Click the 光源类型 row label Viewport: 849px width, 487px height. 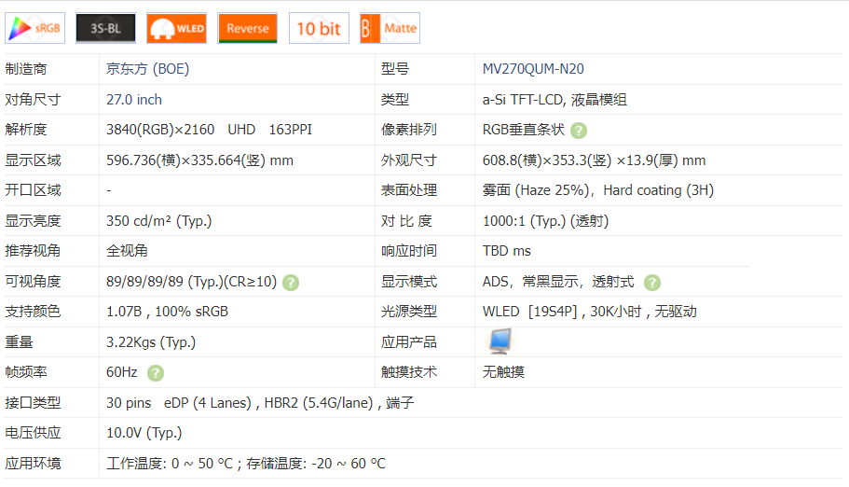point(409,312)
